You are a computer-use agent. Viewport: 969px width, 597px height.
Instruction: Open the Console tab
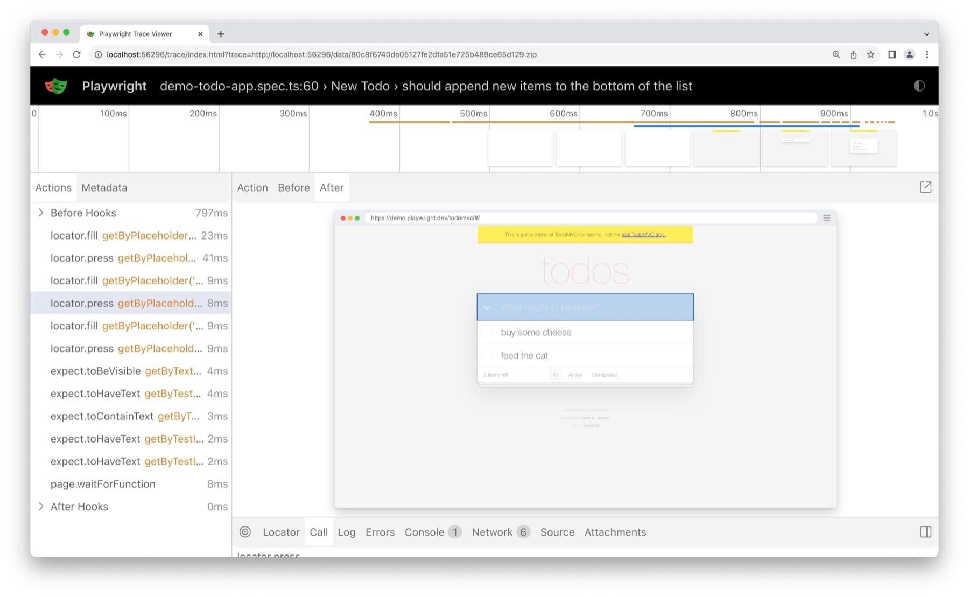[433, 532]
